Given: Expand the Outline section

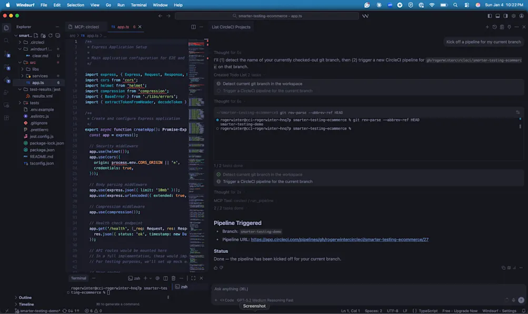Looking at the screenshot, I should (x=25, y=298).
